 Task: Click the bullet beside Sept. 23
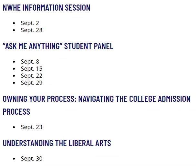coord(14,127)
